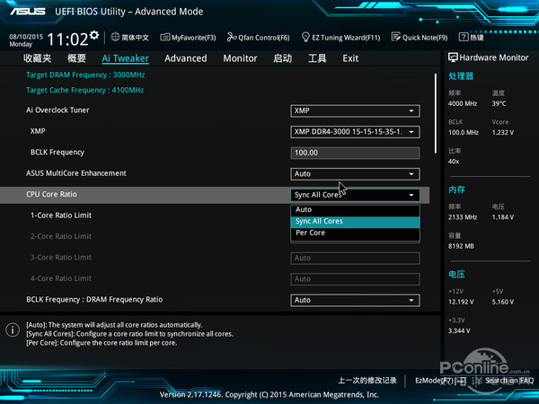Go to the Exit tab

point(350,58)
